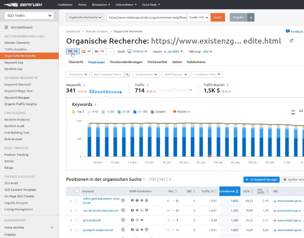304x238 pixels.
Task: Open the Positionen filter dropdown
Action: (x=77, y=74)
